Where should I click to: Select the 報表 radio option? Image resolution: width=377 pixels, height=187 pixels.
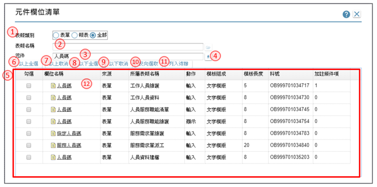point(74,35)
